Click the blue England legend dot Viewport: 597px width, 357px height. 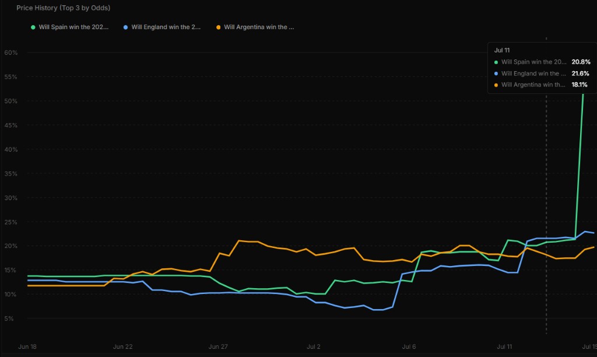tap(126, 27)
